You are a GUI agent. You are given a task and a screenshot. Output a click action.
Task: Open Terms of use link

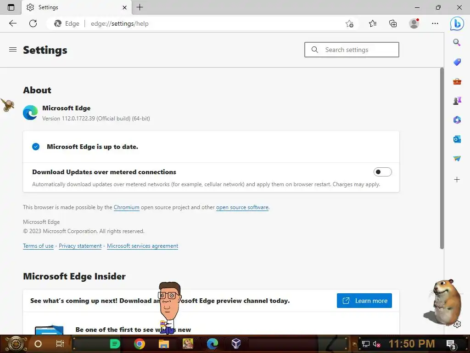(38, 246)
